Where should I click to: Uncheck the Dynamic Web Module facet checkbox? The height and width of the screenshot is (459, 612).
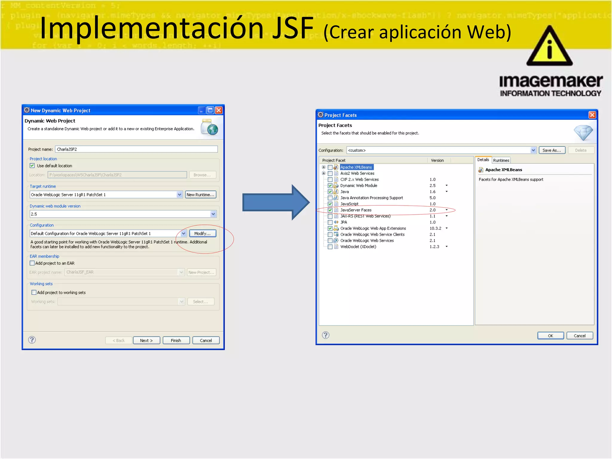330,186
